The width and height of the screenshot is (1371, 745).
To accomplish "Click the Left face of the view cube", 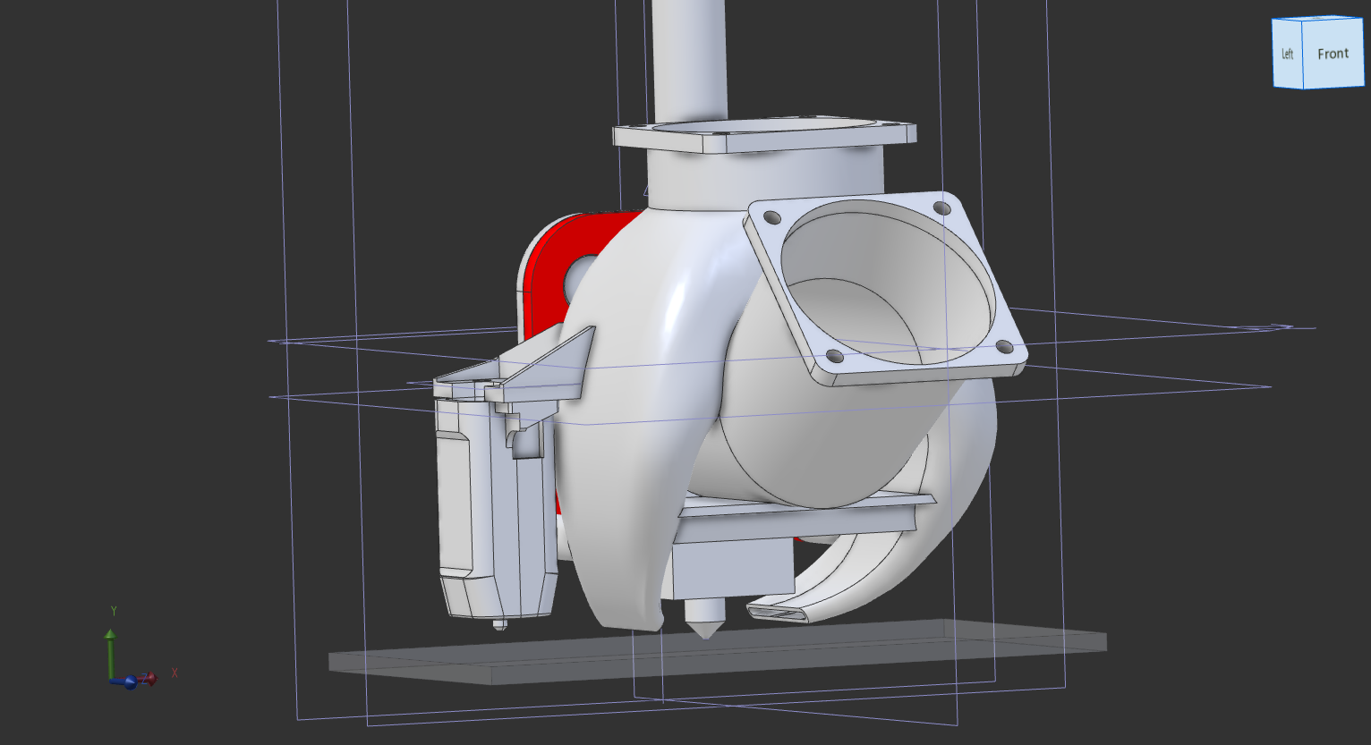I will click(x=1287, y=55).
